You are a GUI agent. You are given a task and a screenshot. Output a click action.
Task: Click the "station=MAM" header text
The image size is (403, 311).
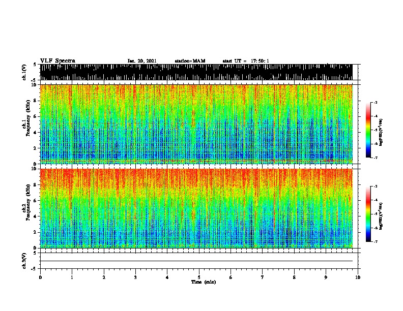tap(190, 61)
